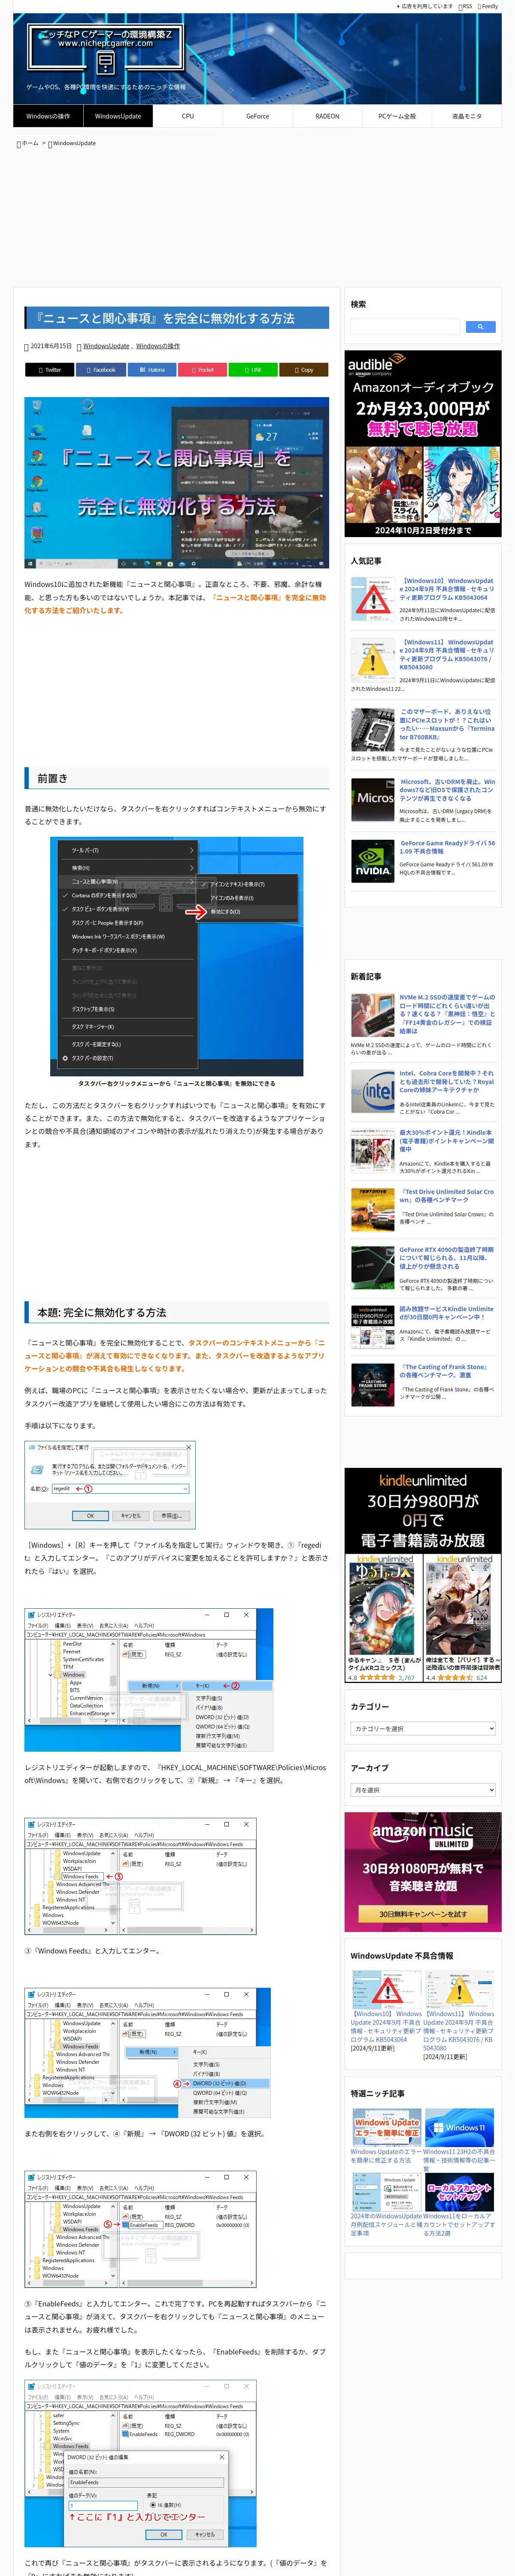Open the CPU nav tab
Image resolution: width=515 pixels, height=2576 pixels.
(188, 116)
